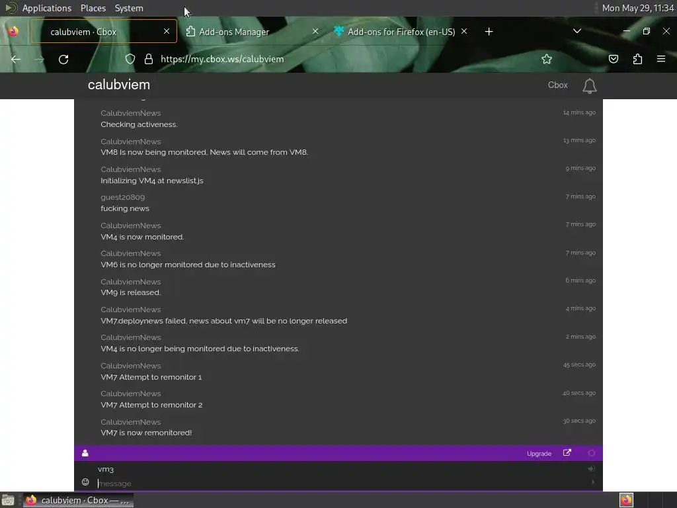Open the emoji smiley picker
Viewport: 677px width, 508px height.
[85, 482]
